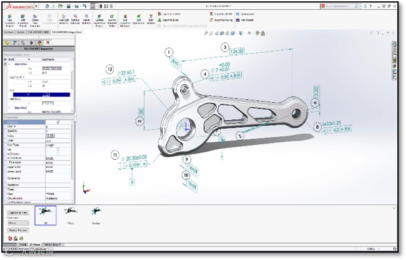Click the Print icon in the top toolbar
Image resolution: width=406 pixels, height=260 pixels.
(77, 6)
